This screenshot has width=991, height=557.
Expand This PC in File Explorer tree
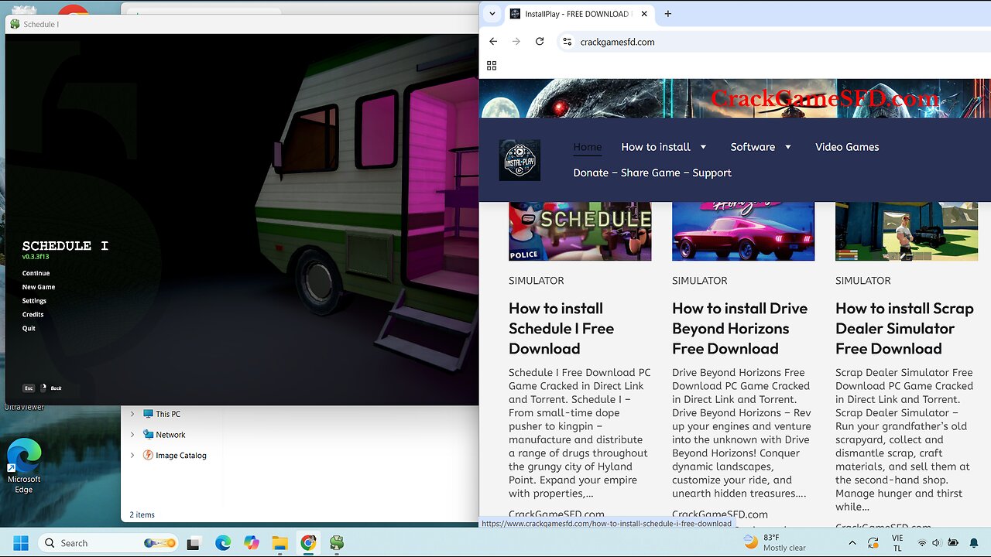[132, 414]
